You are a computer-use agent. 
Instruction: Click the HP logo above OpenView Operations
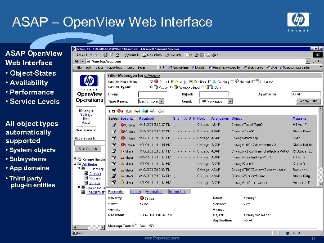[x=89, y=81]
